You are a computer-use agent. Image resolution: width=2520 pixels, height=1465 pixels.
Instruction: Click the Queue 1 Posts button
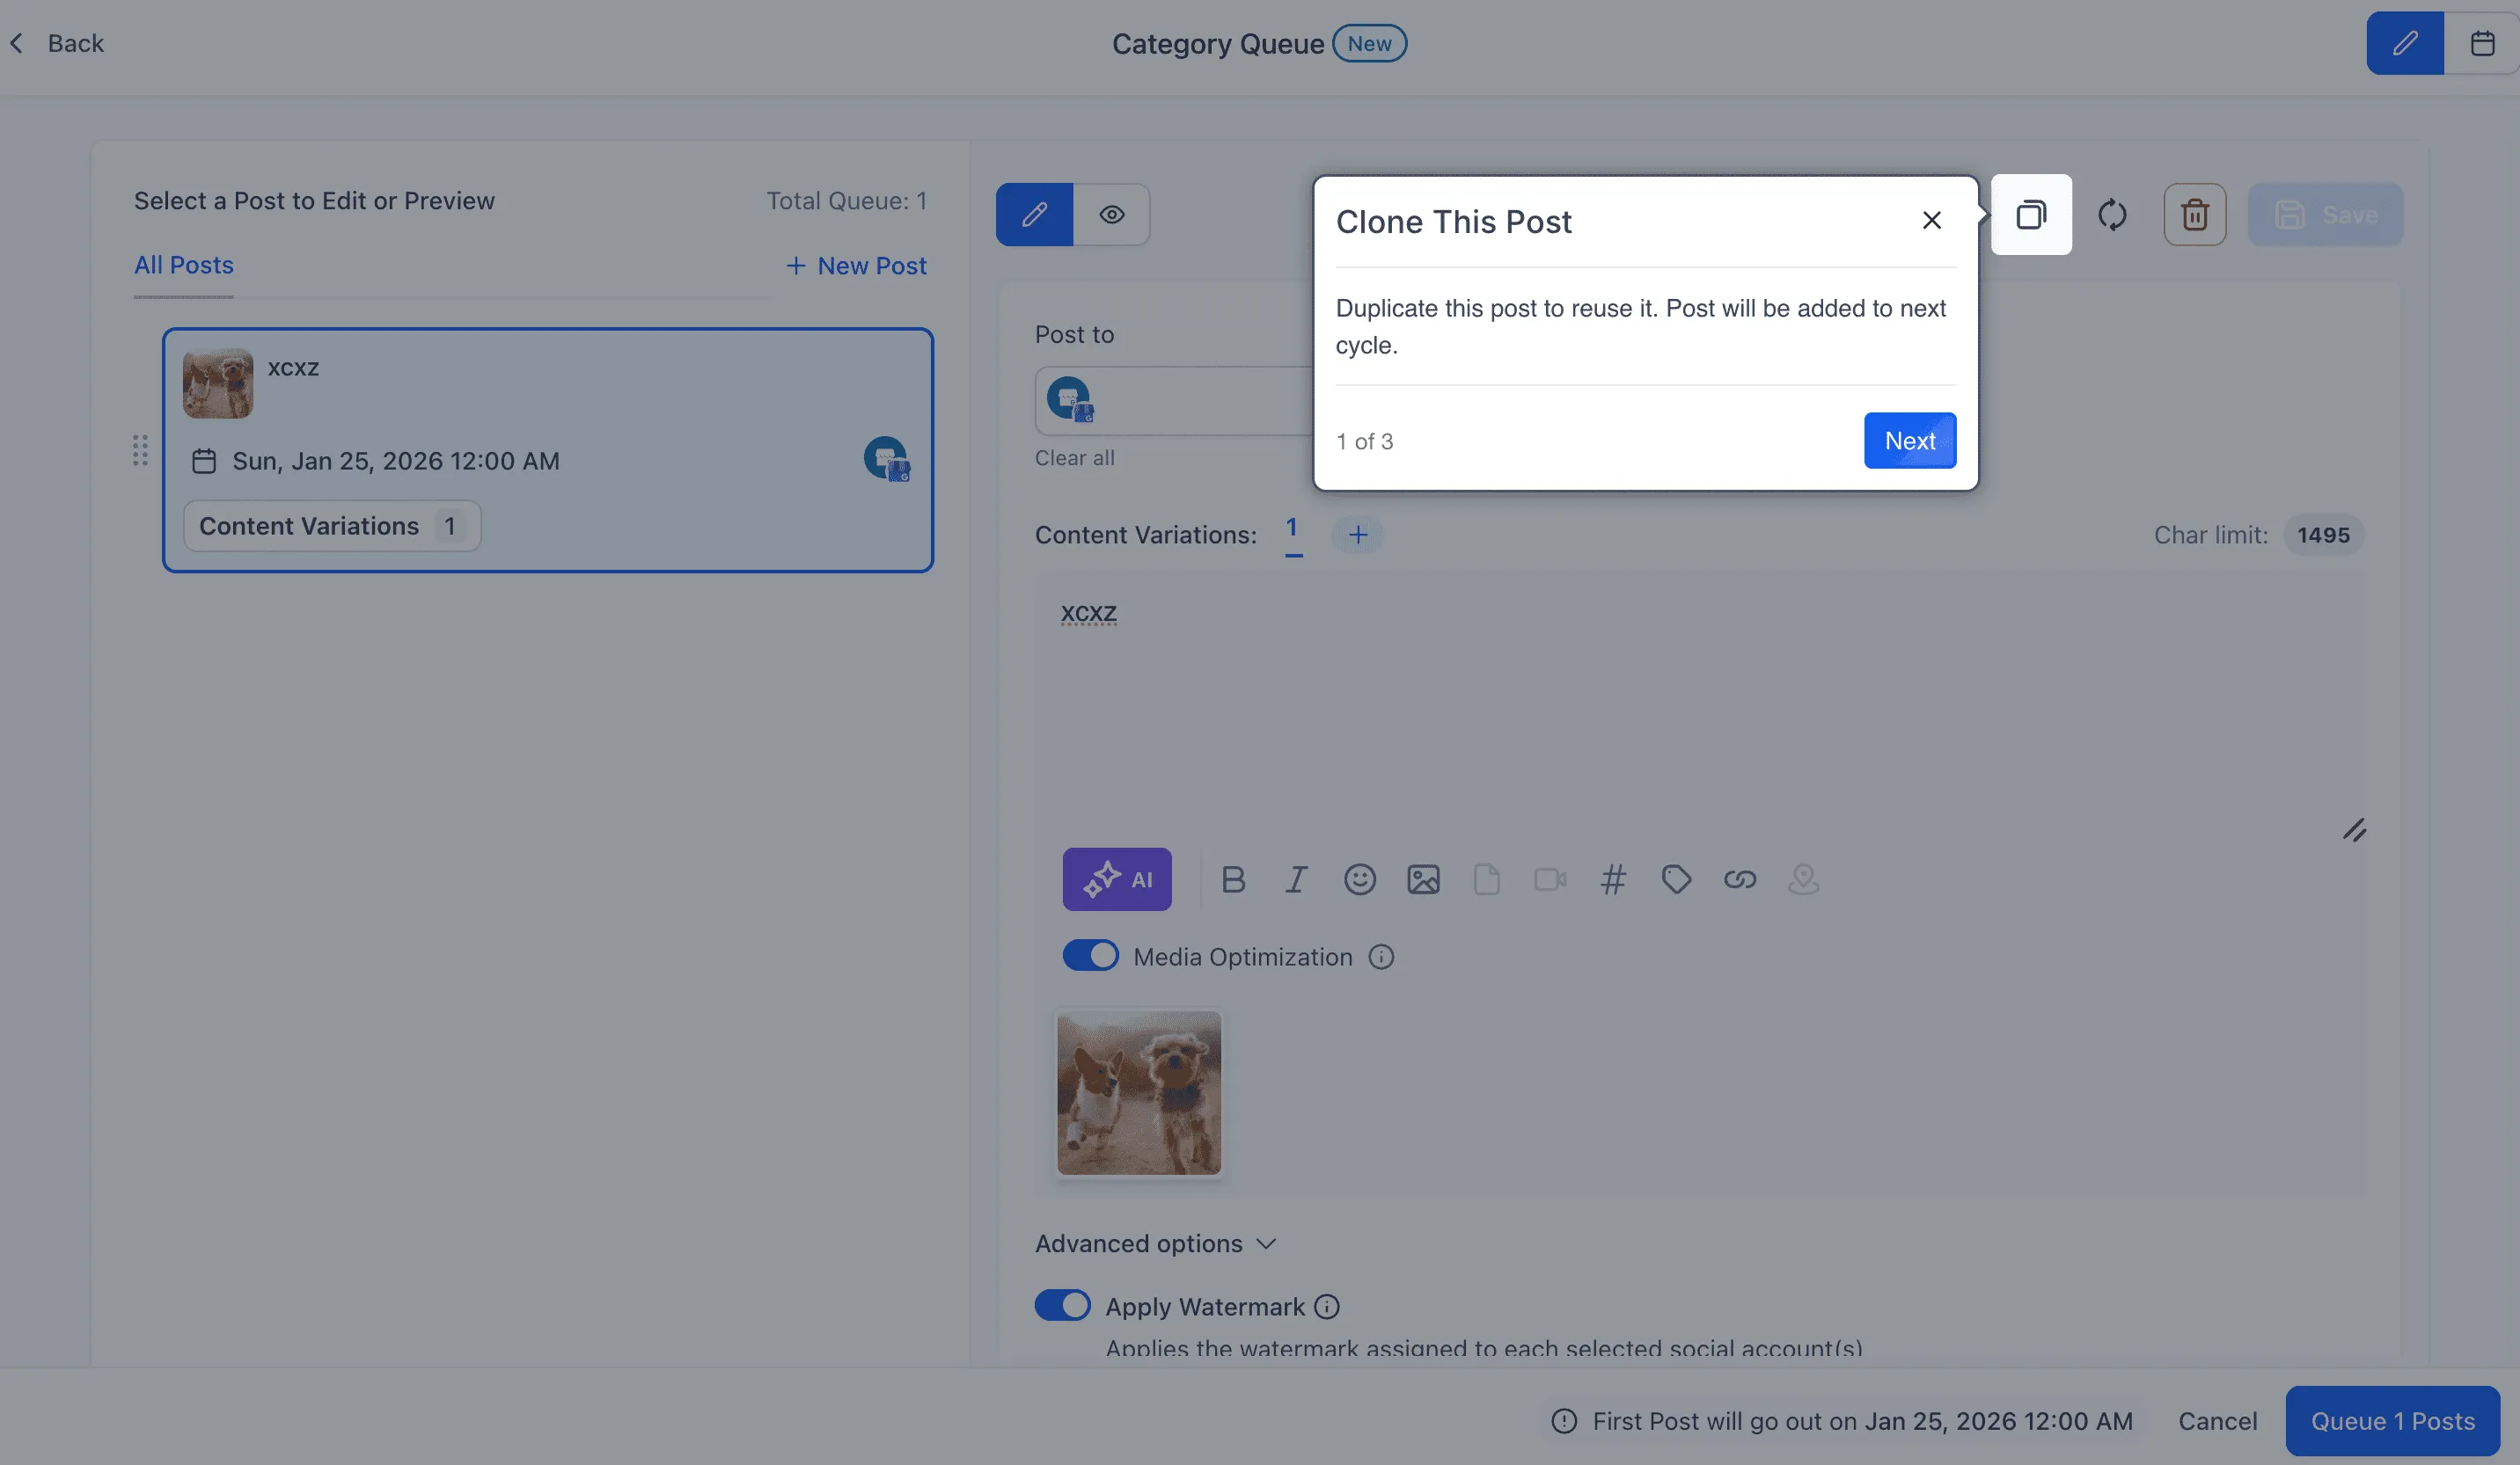point(2393,1420)
